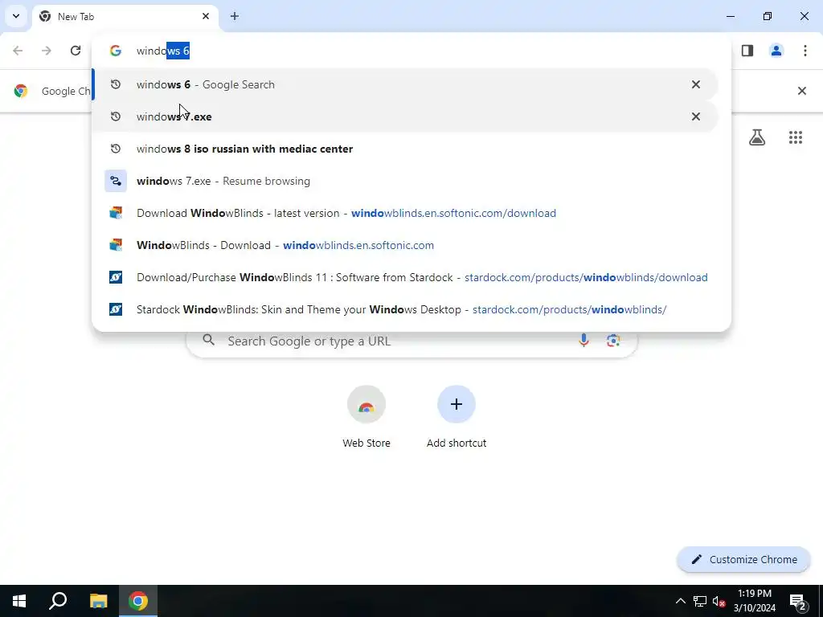
Task: Open File Explorer from taskbar
Action: 98,601
